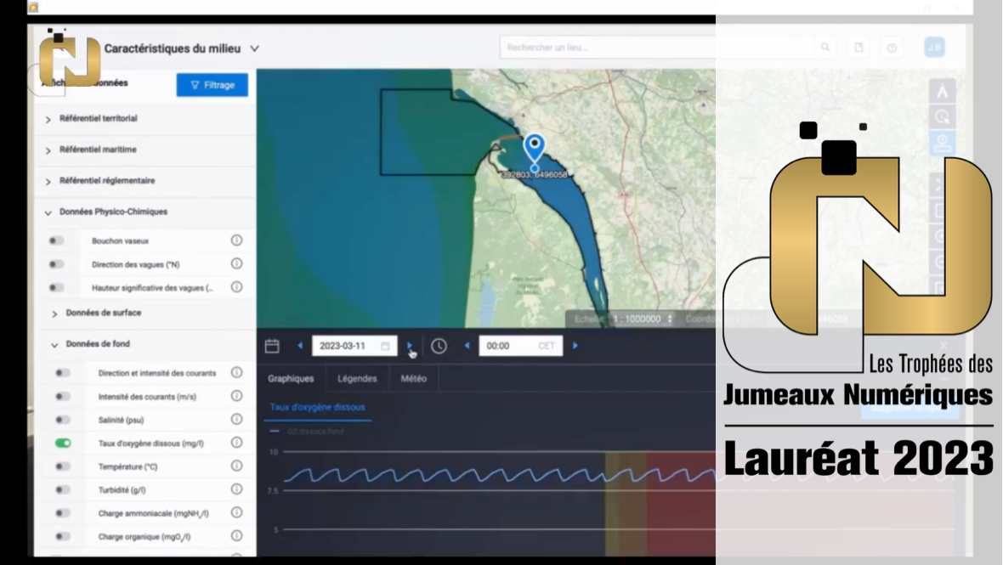Disable Taux d'oxygène dissous toggle
The height and width of the screenshot is (565, 1003).
63,443
